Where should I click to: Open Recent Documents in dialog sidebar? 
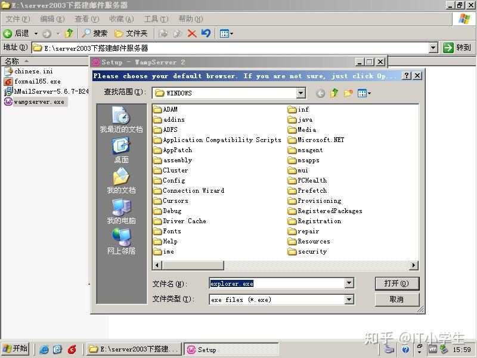point(121,120)
